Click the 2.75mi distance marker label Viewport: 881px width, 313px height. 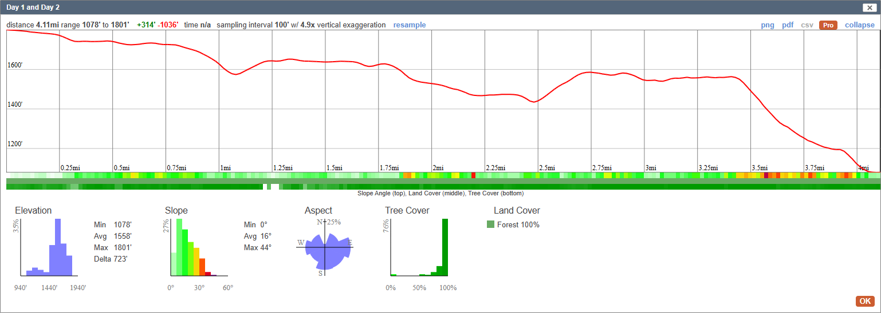(x=602, y=168)
